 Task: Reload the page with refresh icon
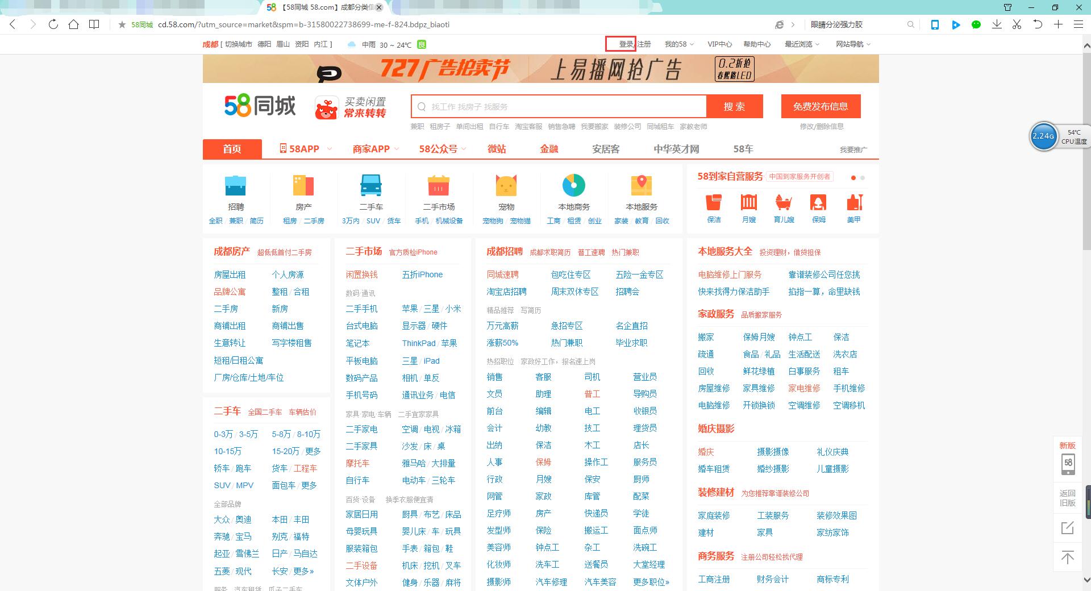pos(53,24)
